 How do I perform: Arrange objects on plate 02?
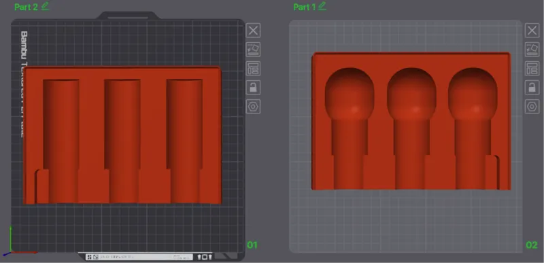click(532, 69)
